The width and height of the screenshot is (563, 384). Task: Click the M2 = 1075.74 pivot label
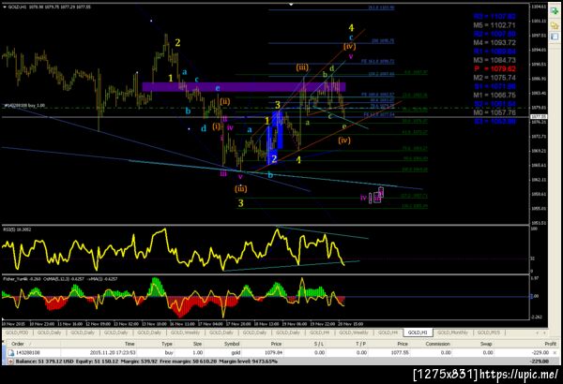(495, 78)
